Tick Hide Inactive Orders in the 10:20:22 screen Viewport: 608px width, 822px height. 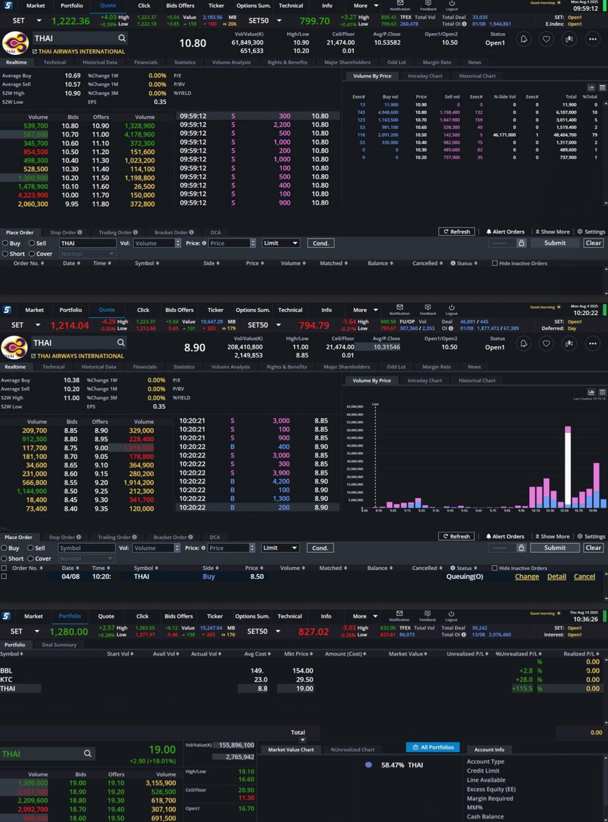pyautogui.click(x=496, y=569)
